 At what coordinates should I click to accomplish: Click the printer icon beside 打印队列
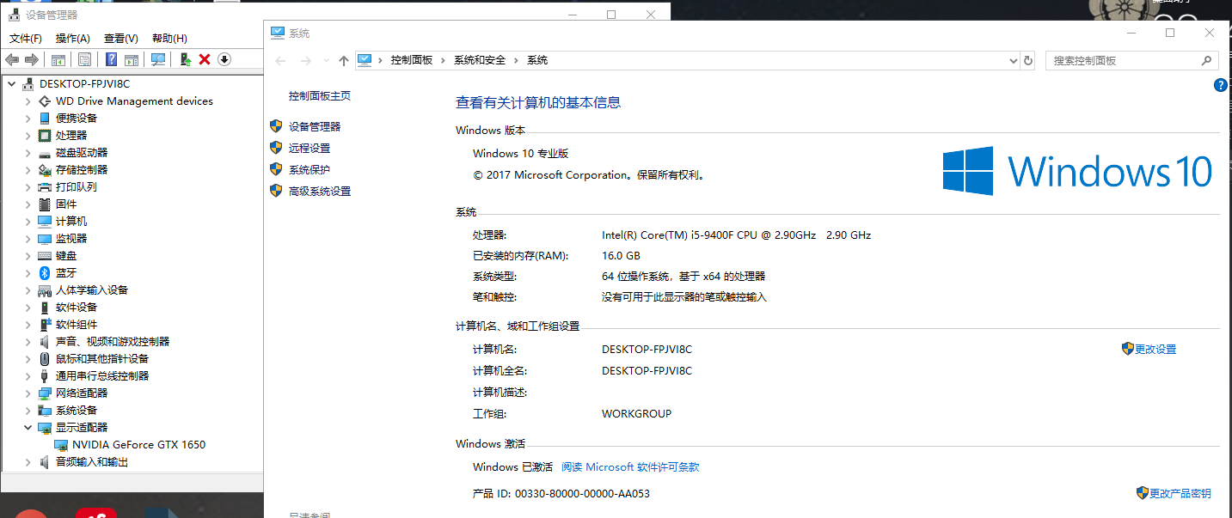click(46, 186)
